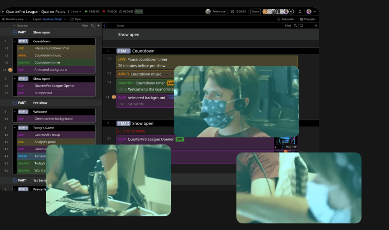Select QuarterPro League Opener rundown row
The height and width of the screenshot is (230, 389).
click(56, 86)
